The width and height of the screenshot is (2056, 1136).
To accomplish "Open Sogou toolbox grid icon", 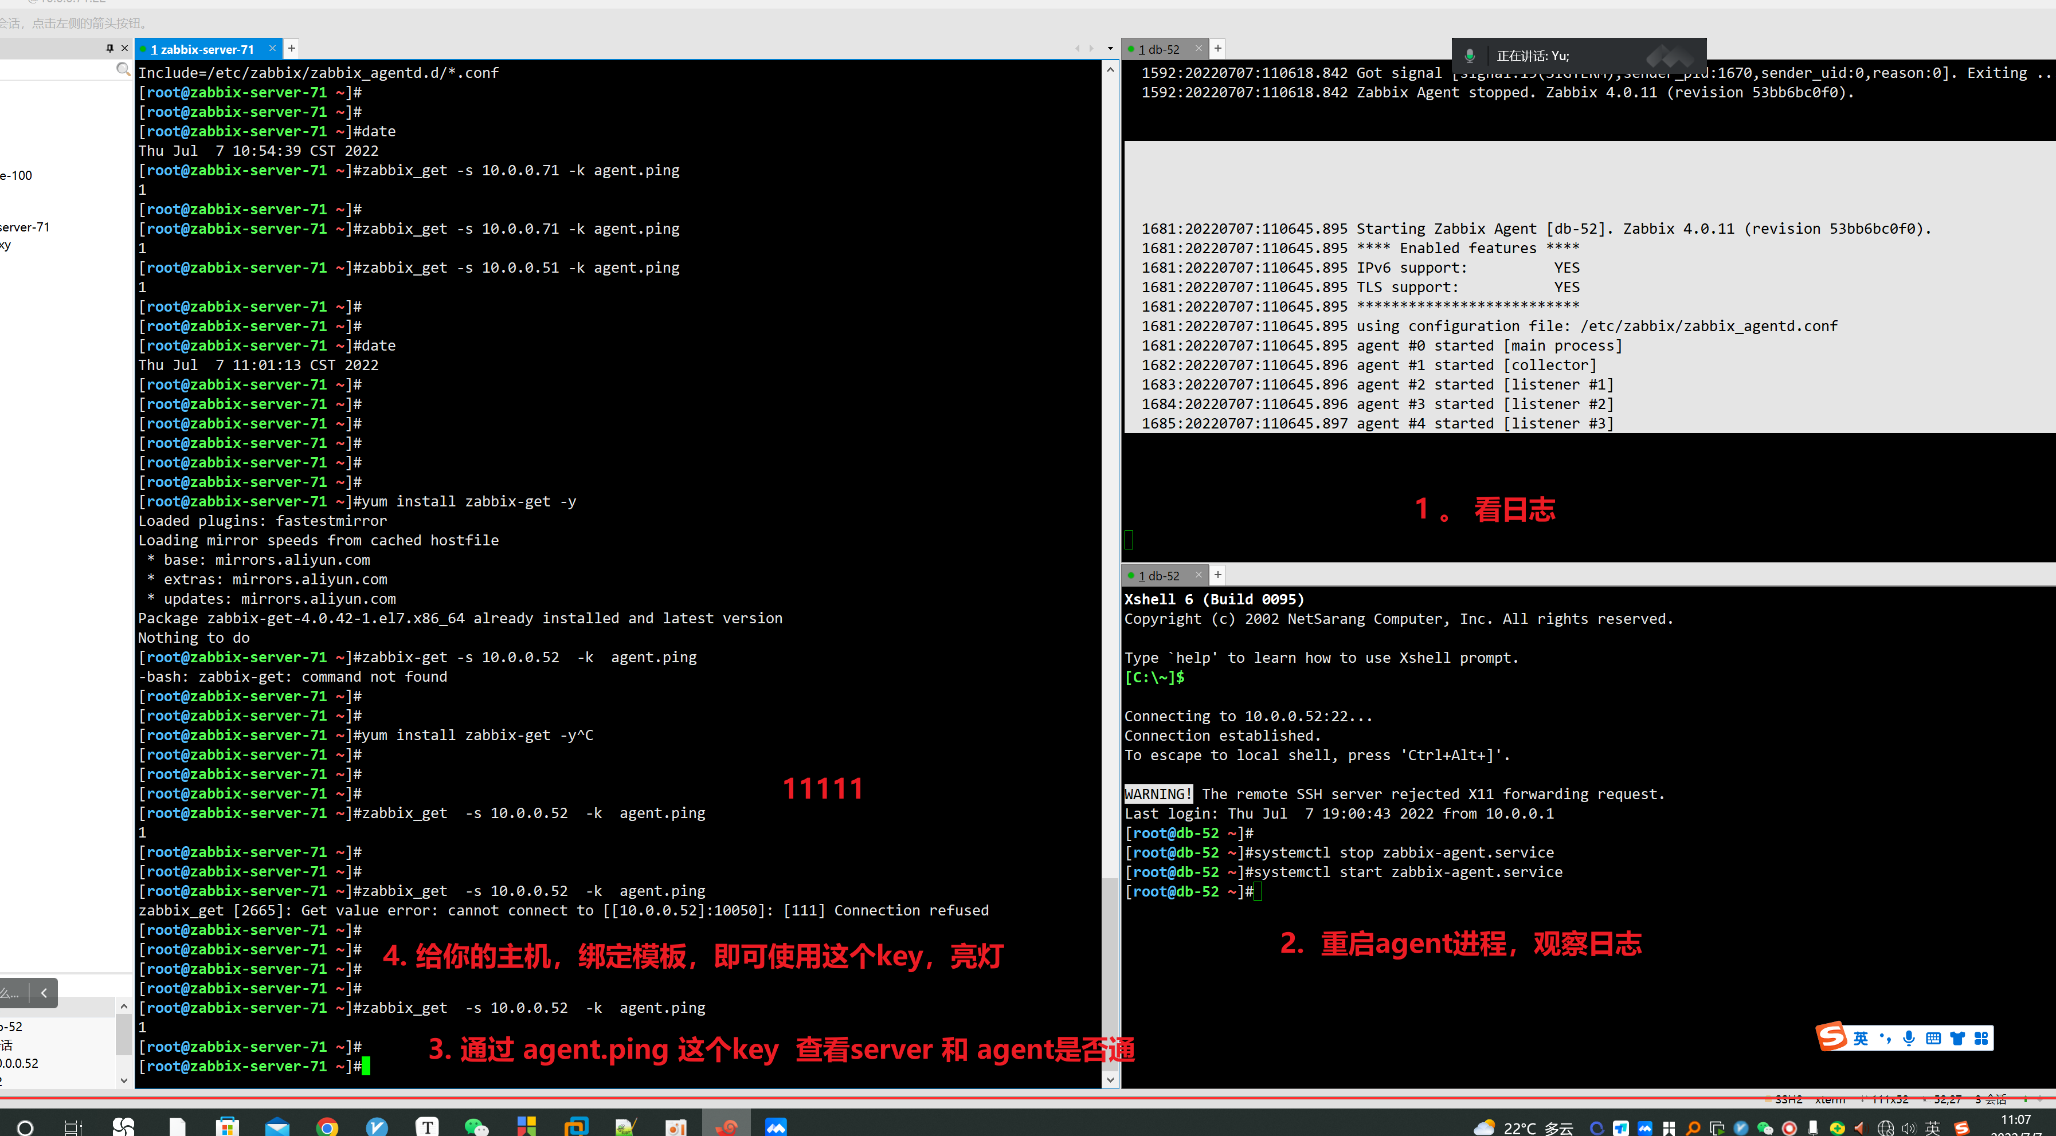I will tap(1981, 1038).
